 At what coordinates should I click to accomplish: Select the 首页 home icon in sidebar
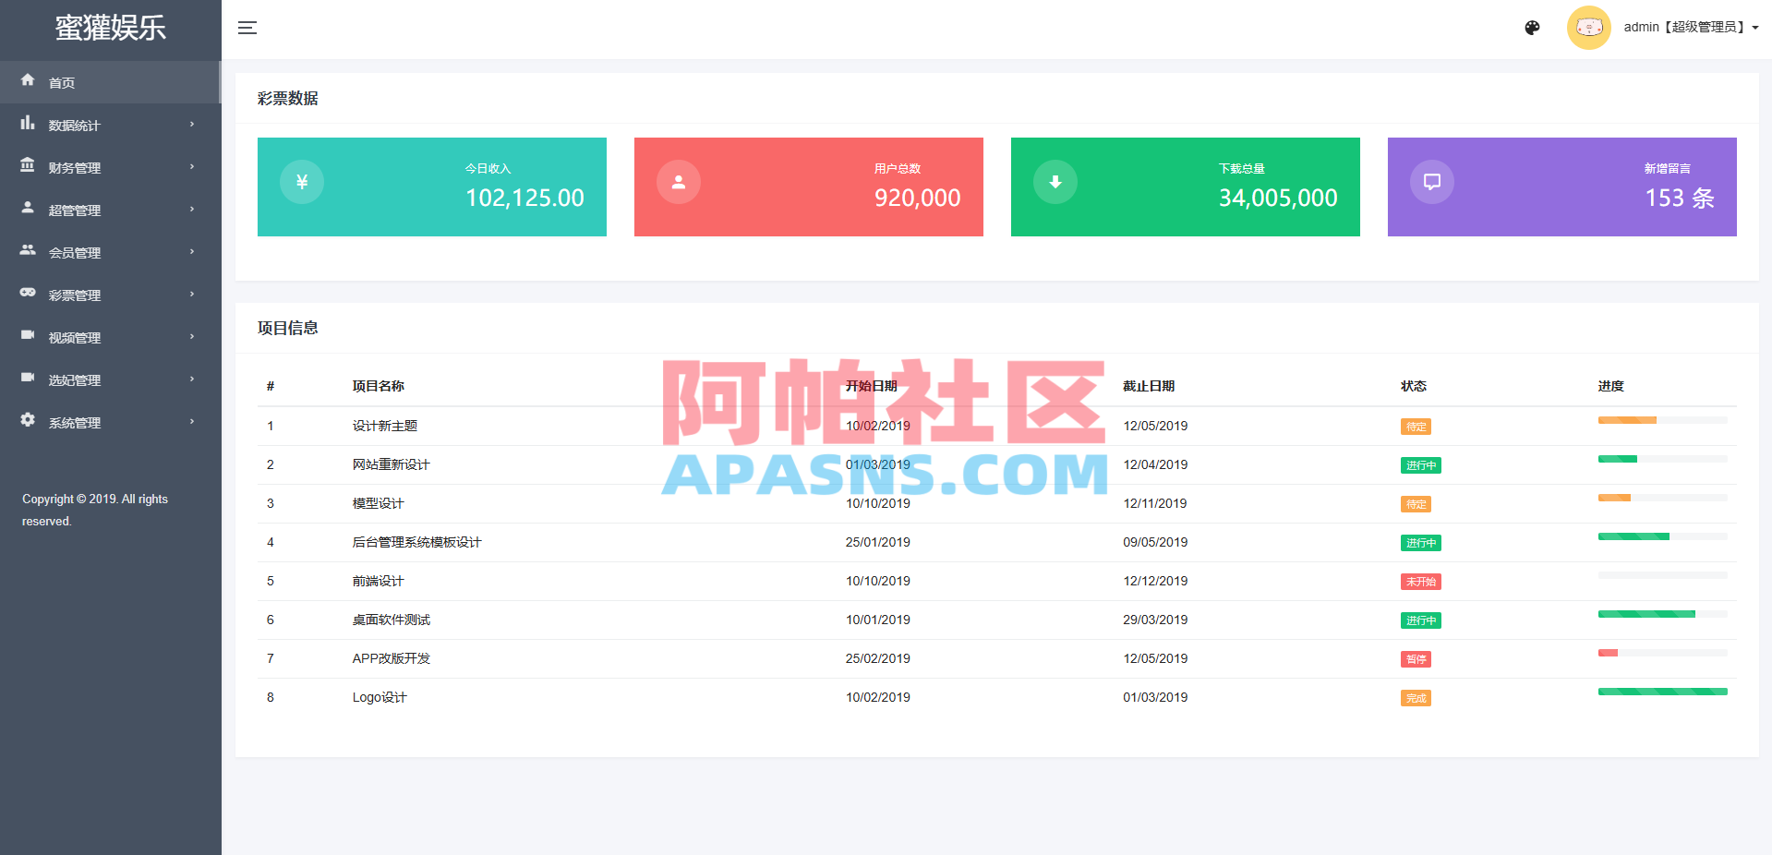[28, 81]
